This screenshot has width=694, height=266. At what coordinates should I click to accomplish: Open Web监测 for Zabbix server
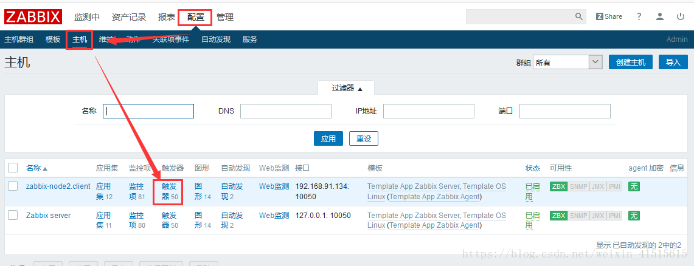point(274,215)
